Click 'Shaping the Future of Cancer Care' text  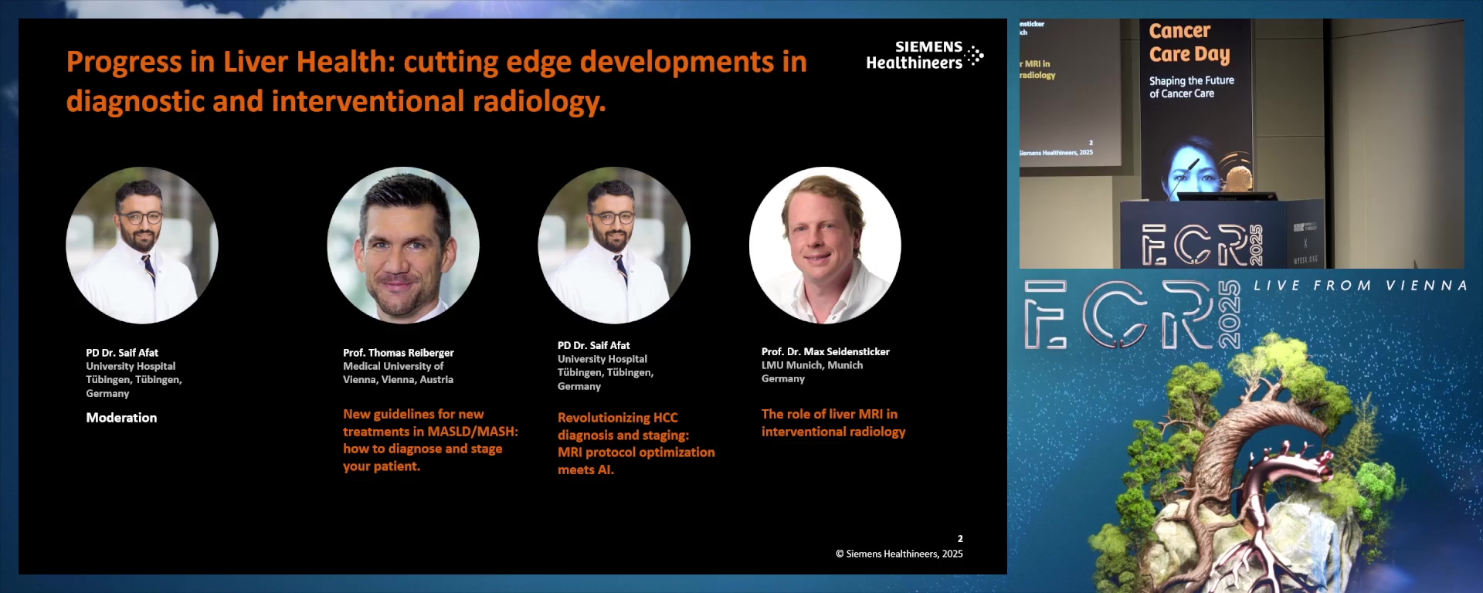pos(1191,86)
